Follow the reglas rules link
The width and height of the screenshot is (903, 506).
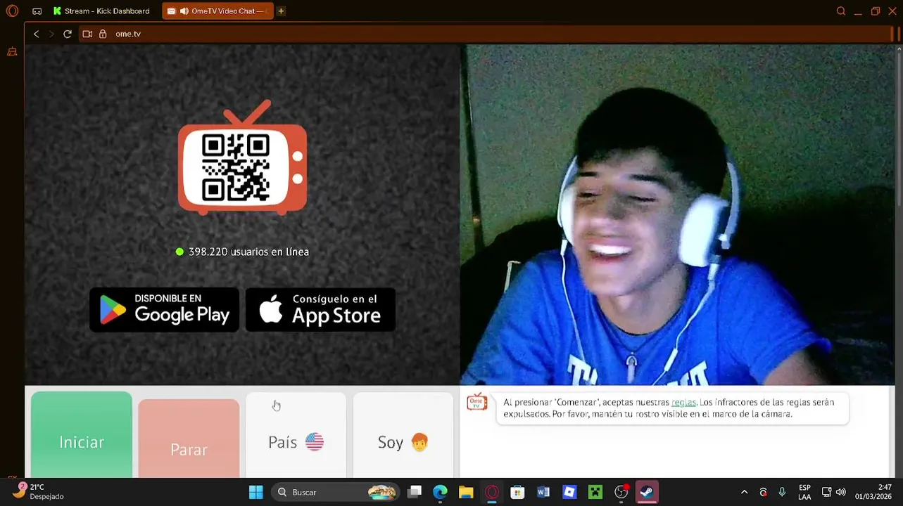[683, 402]
